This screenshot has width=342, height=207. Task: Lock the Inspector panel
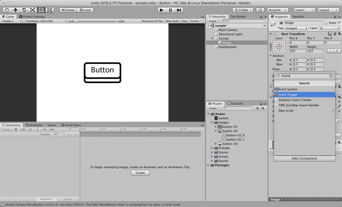(x=335, y=17)
